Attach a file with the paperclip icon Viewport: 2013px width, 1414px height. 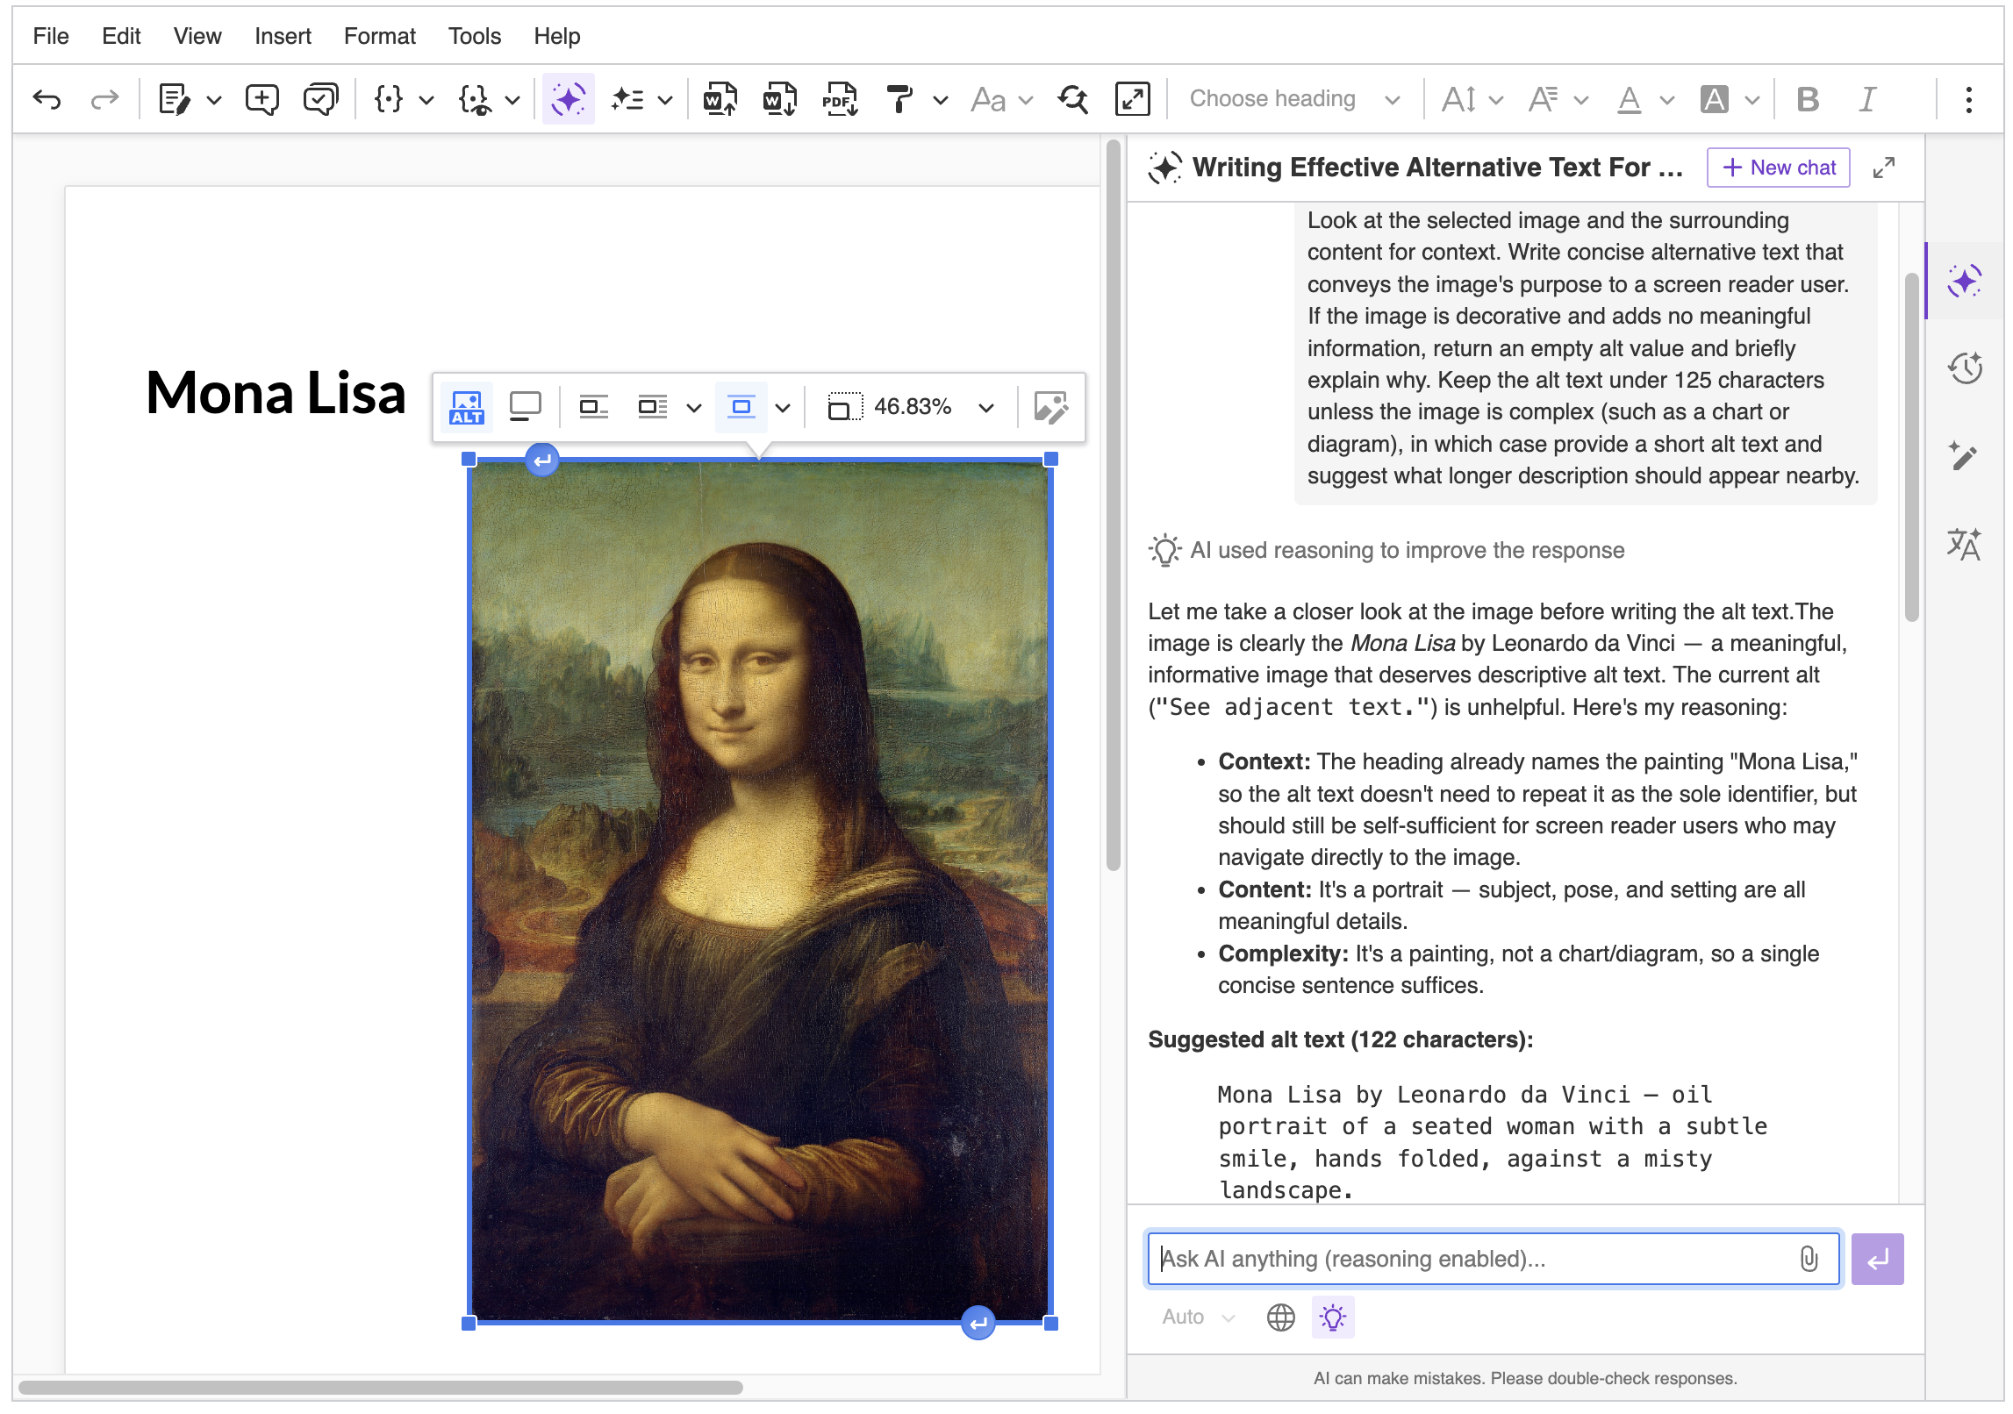pyautogui.click(x=1809, y=1260)
